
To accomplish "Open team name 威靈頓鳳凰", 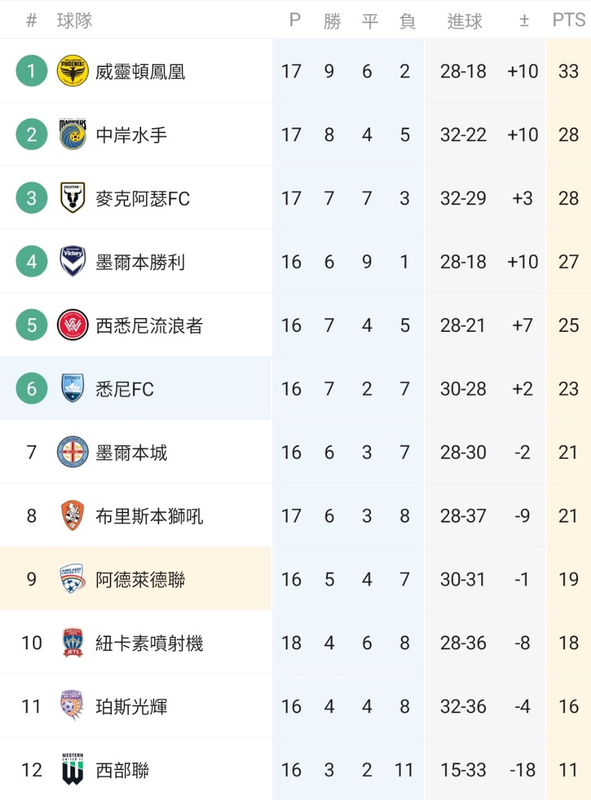I will pyautogui.click(x=141, y=72).
